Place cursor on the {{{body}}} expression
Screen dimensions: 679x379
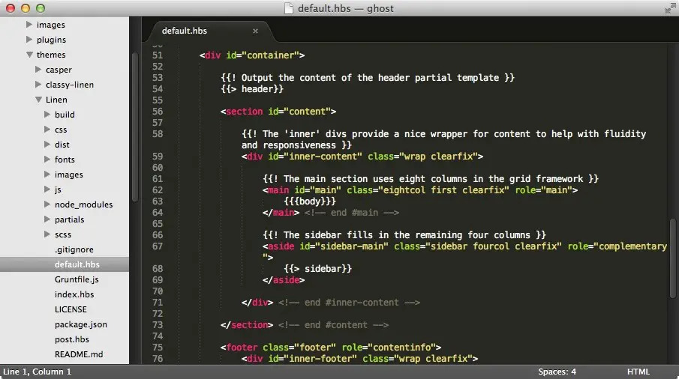(x=310, y=201)
